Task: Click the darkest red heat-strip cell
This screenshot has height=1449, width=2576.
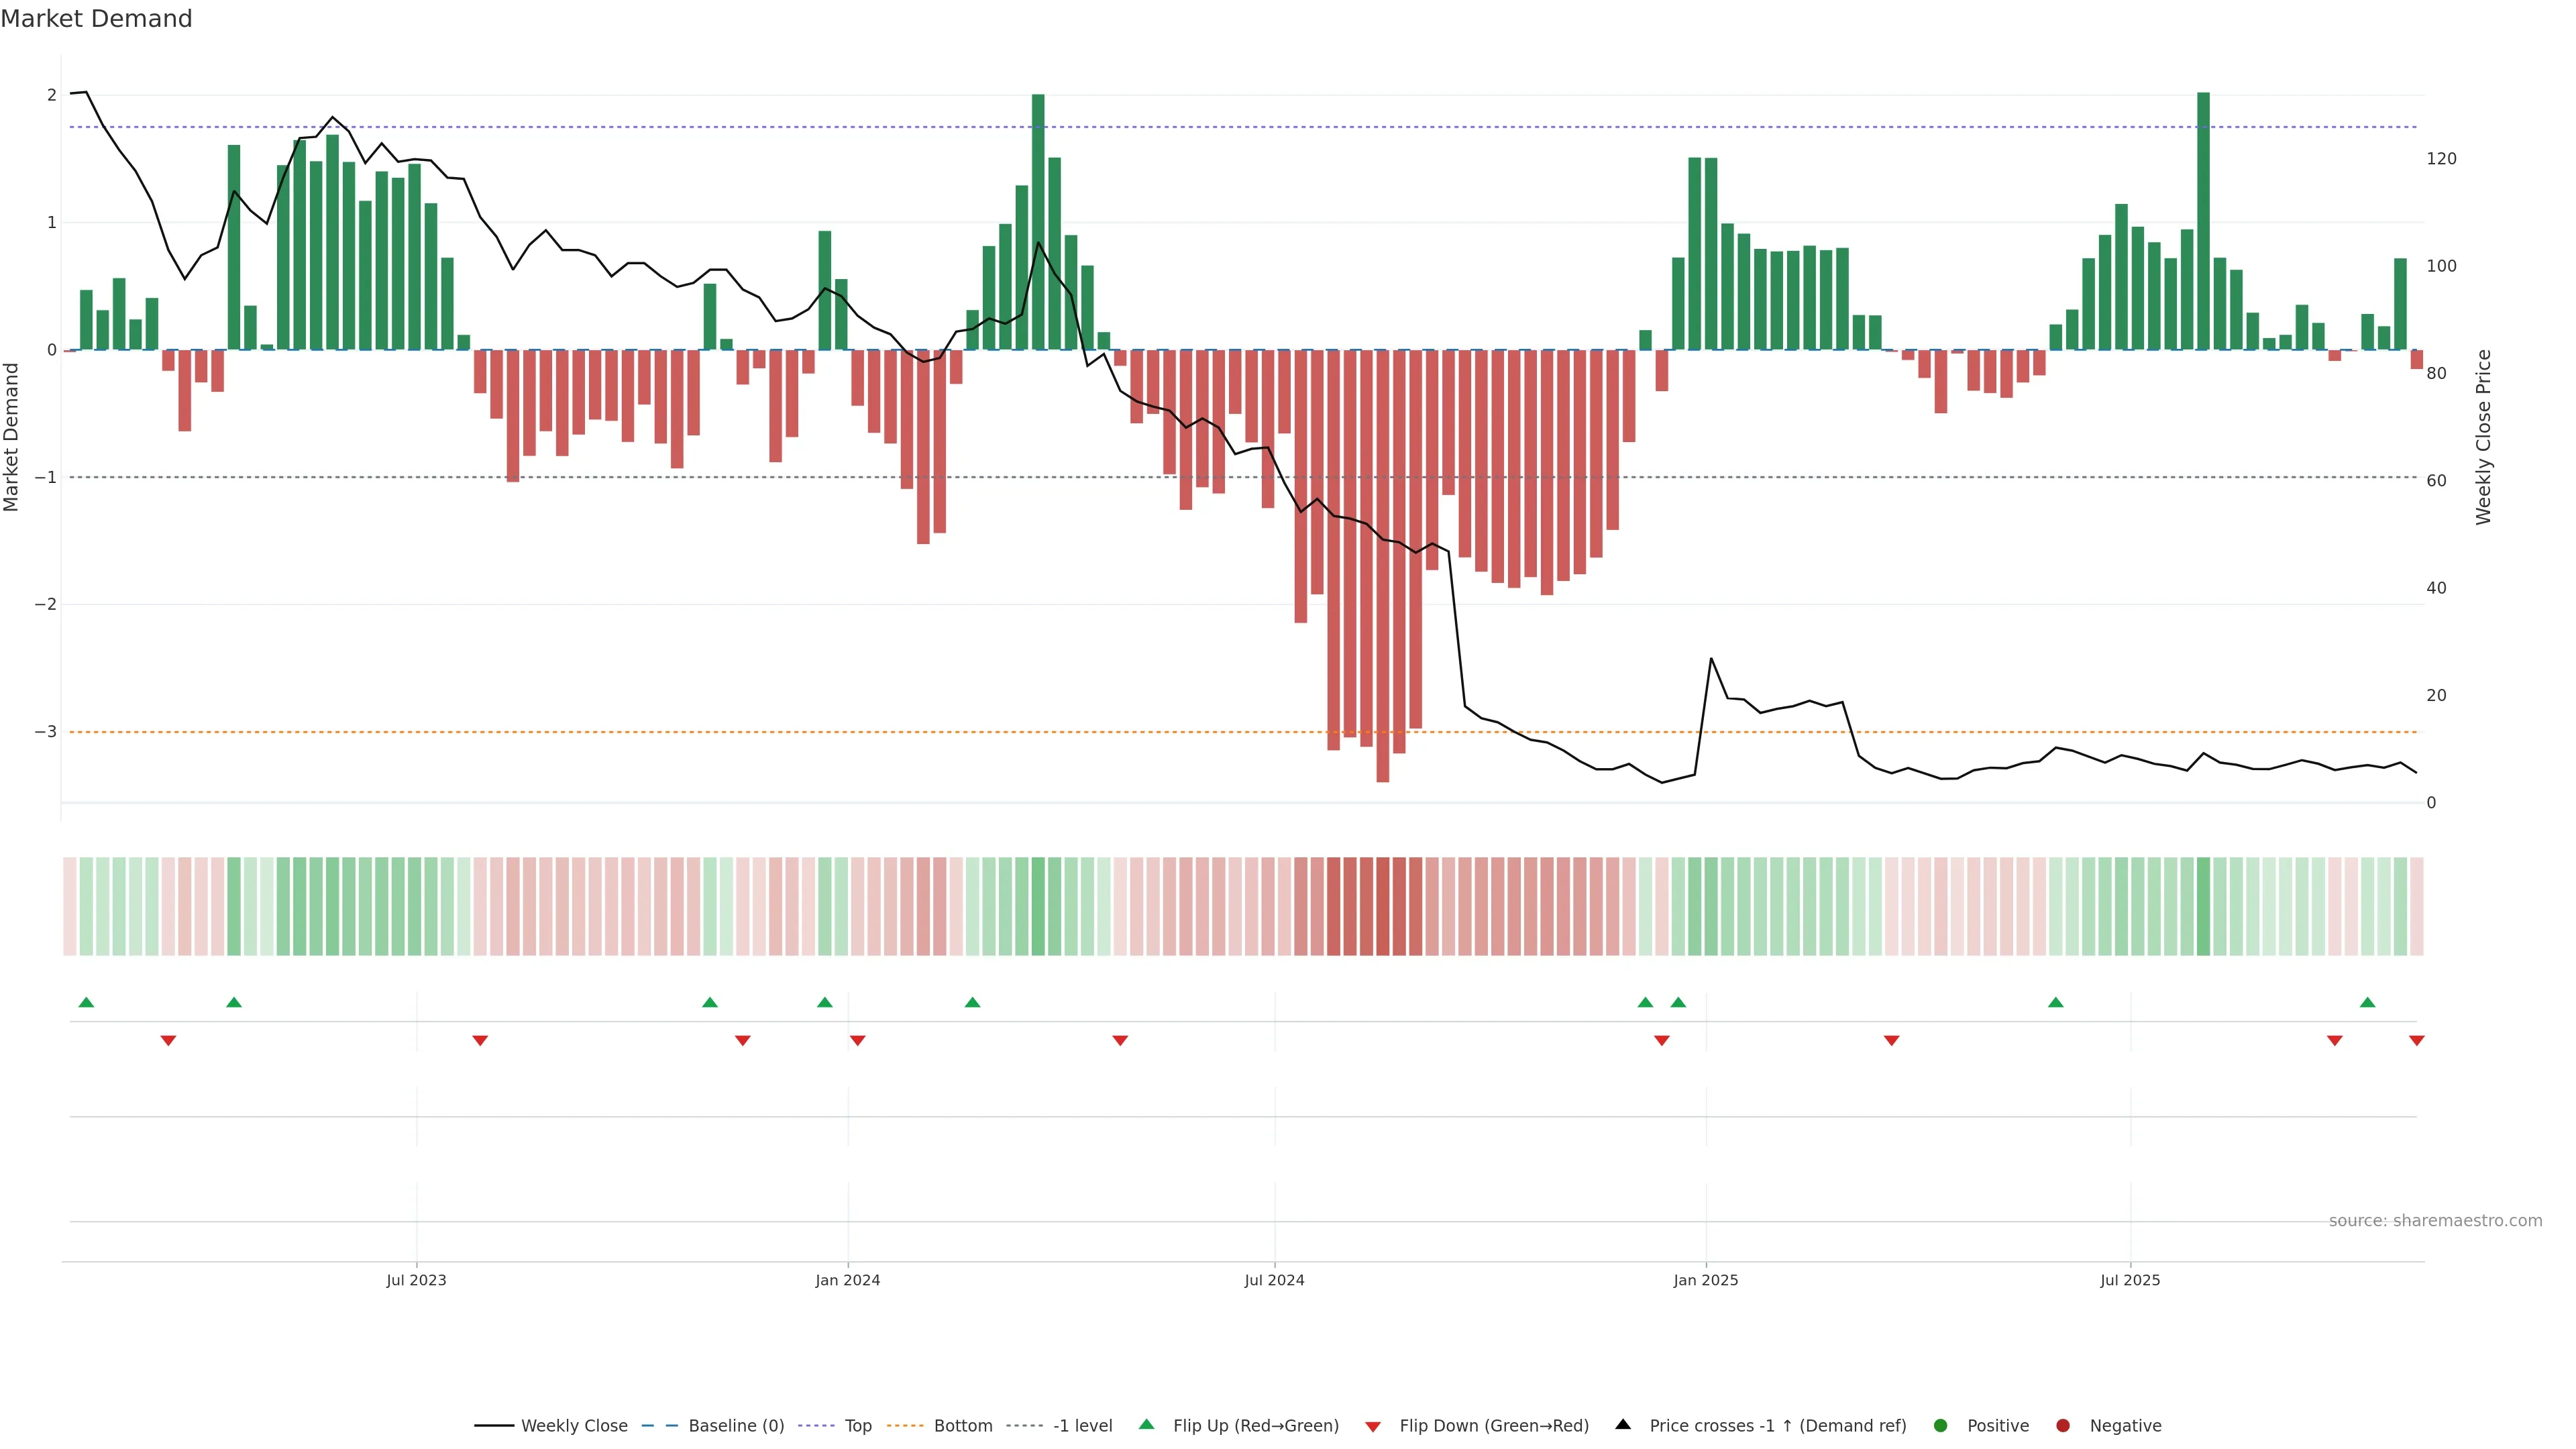Action: click(x=1383, y=906)
